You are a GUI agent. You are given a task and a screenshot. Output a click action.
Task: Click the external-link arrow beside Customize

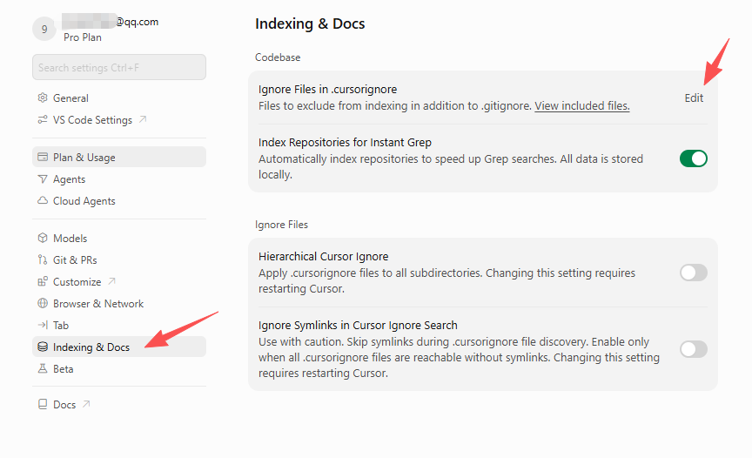[x=111, y=281]
